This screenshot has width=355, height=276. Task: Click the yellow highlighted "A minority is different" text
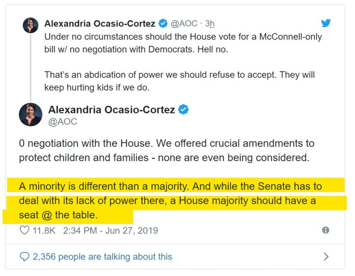(170, 200)
